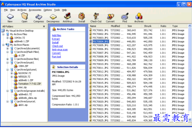Click the Check-Out toolbar icon
The height and width of the screenshot is (128, 192).
96,16
